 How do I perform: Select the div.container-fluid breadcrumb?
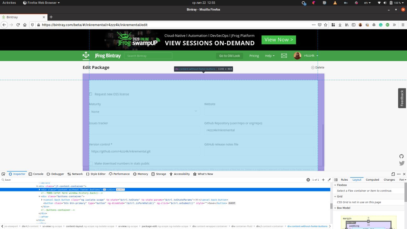tap(242, 226)
